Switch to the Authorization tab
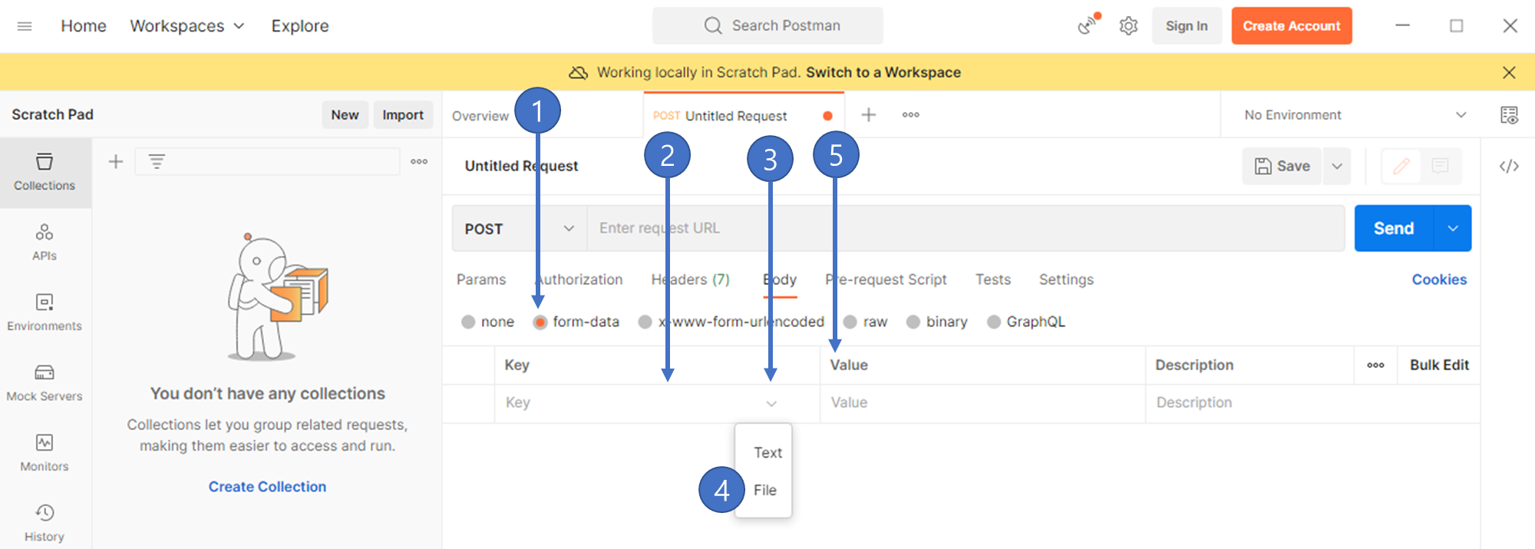The height and width of the screenshot is (549, 1535). click(x=579, y=279)
